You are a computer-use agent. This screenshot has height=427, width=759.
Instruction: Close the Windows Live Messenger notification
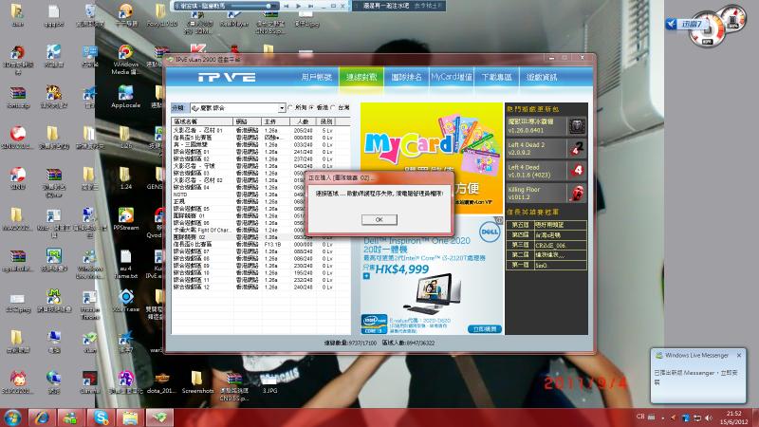click(739, 355)
